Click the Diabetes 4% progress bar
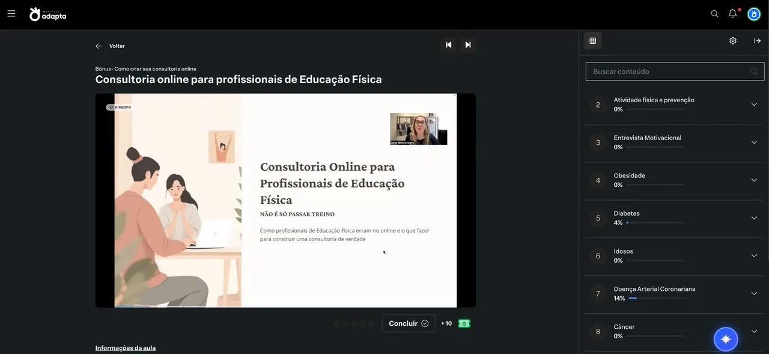This screenshot has width=769, height=354. point(655,222)
